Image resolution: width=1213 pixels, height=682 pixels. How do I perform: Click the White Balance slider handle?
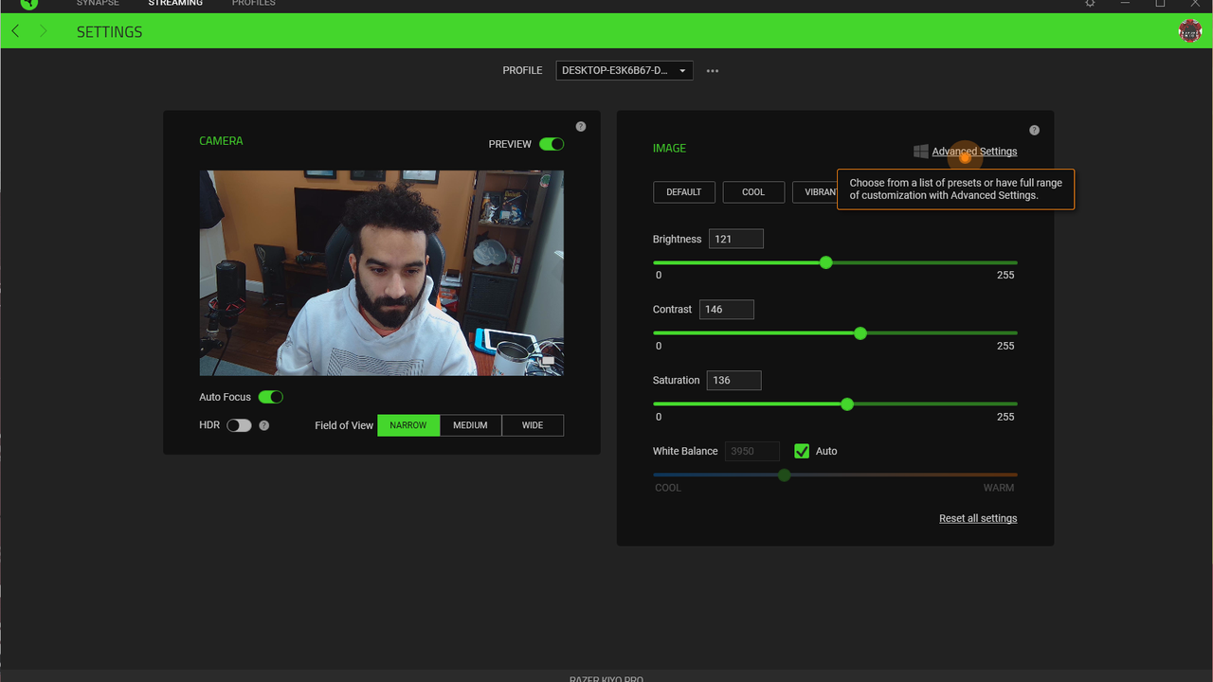(785, 476)
